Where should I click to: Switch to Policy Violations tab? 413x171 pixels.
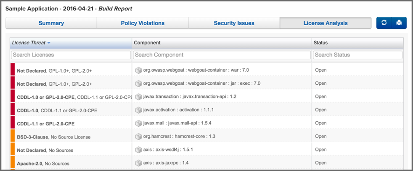coord(143,23)
